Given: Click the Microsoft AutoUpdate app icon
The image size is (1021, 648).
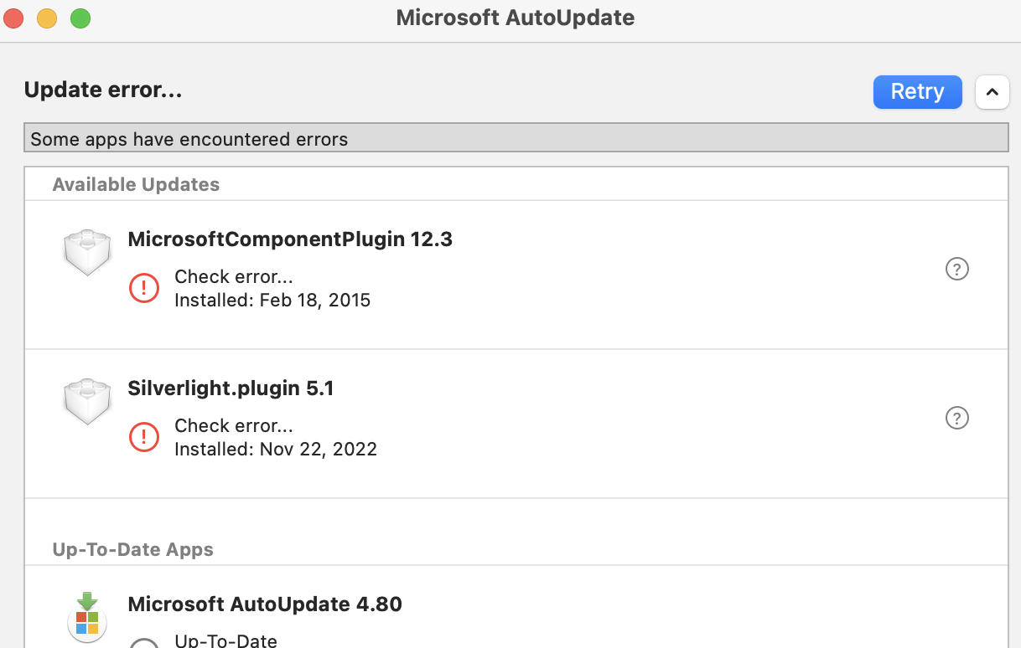Looking at the screenshot, I should click(87, 618).
